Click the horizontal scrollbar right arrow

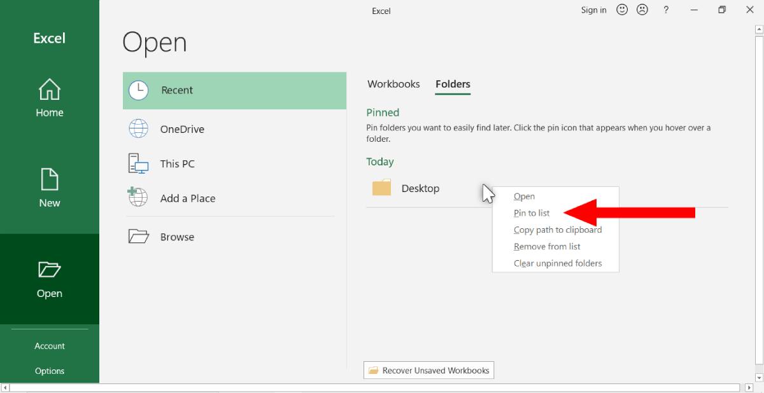click(749, 387)
